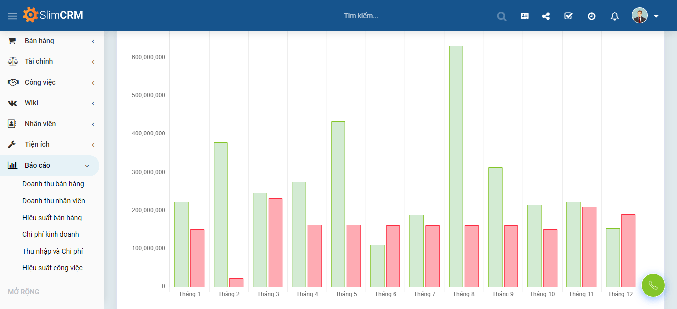
Task: Select the handshake icon for Công việc
Action: pos(12,82)
